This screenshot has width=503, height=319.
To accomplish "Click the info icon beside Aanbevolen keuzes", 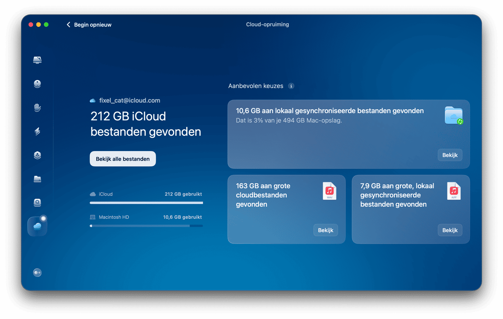I will [x=291, y=86].
